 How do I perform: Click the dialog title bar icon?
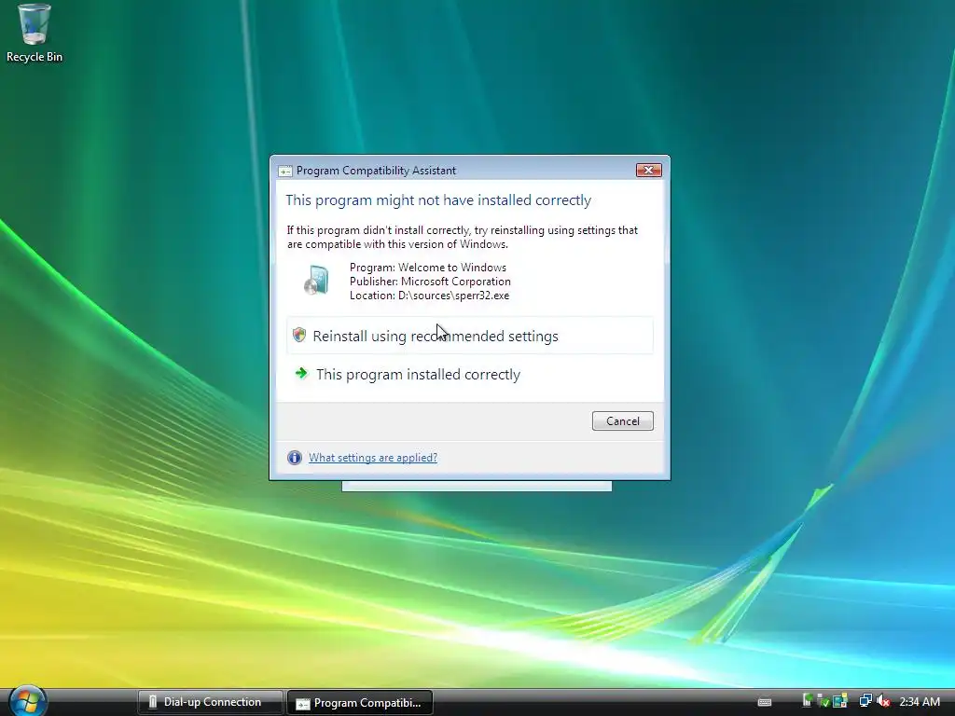285,172
